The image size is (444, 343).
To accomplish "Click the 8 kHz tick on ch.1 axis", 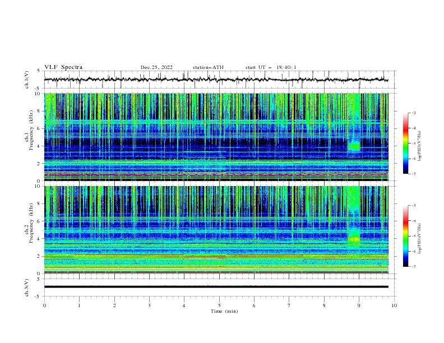I will pos(39,111).
